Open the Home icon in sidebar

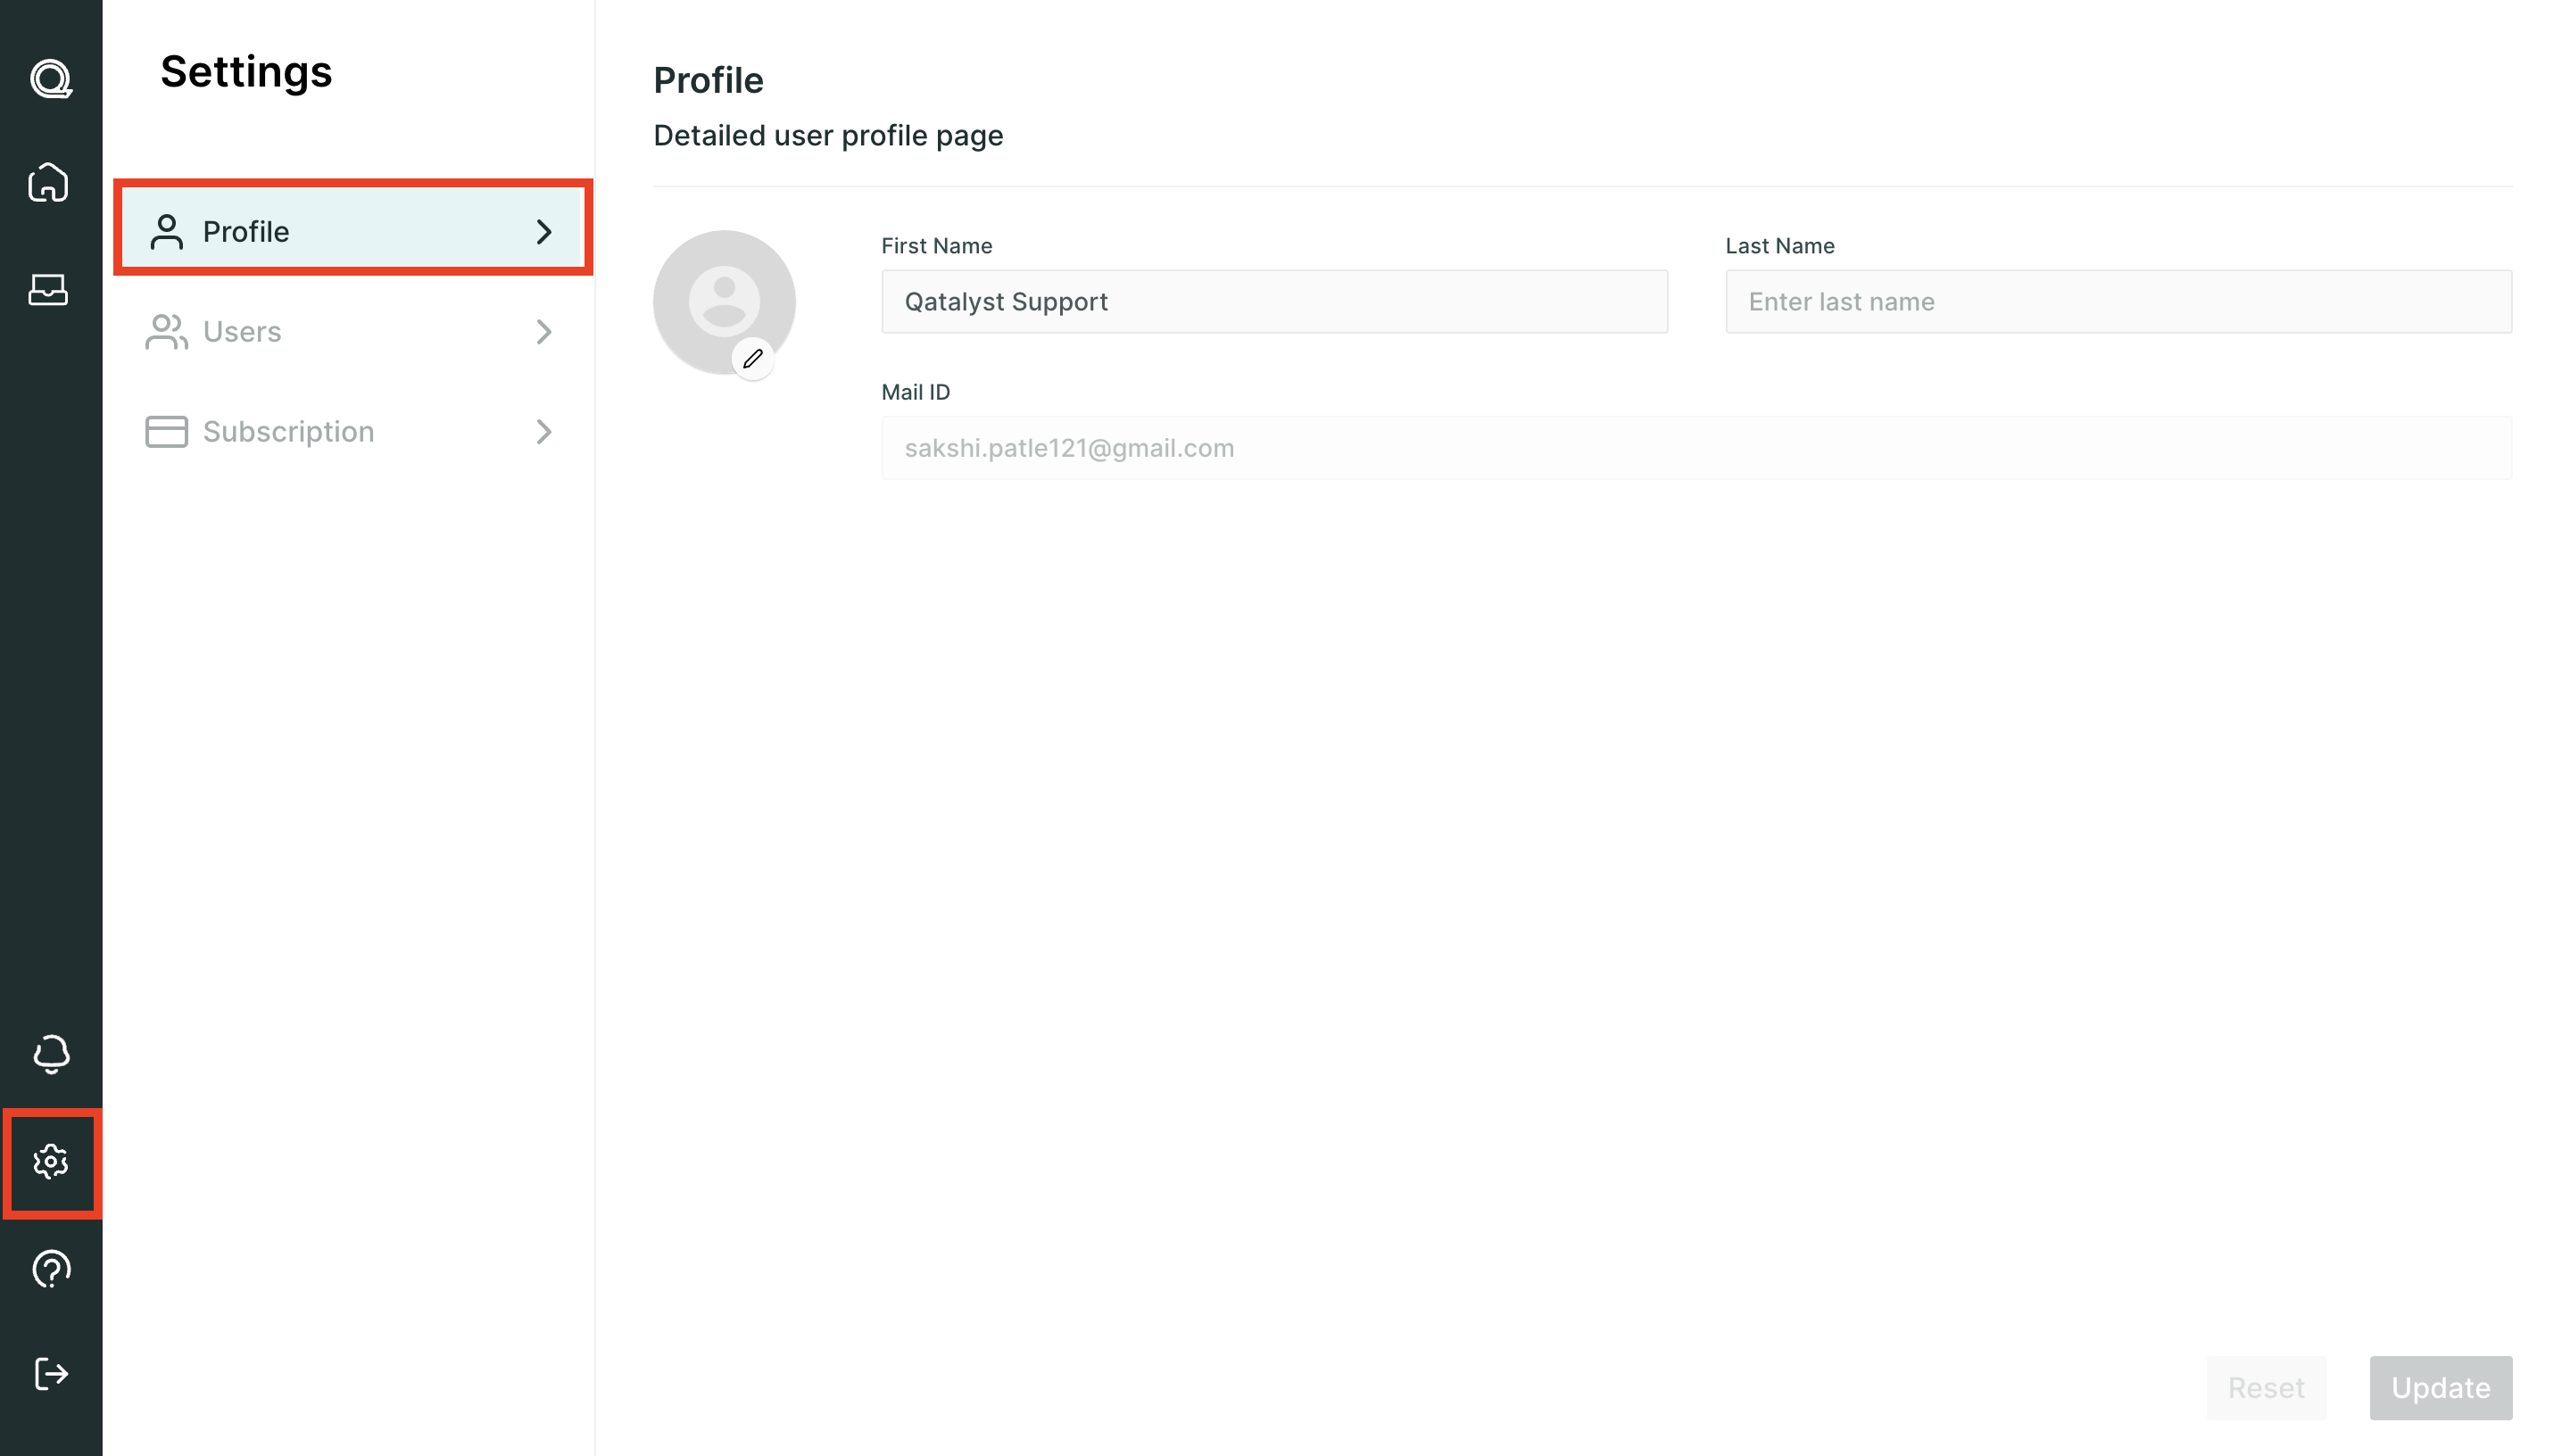[49, 183]
